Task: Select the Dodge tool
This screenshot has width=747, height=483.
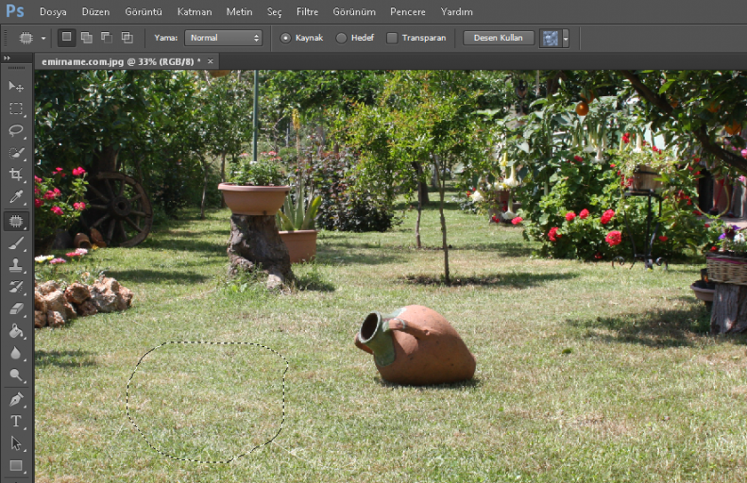Action: pos(16,375)
